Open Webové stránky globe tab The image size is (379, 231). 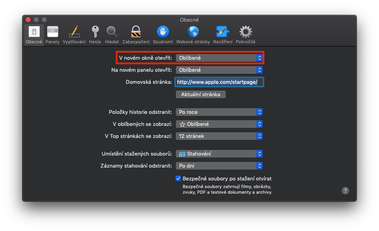(193, 35)
